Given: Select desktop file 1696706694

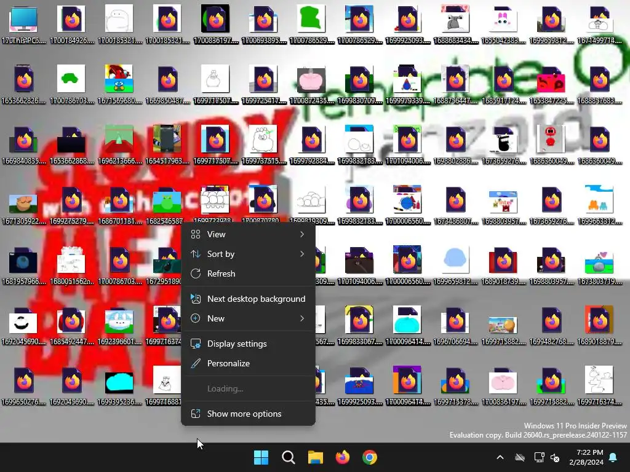Looking at the screenshot, I should point(456,326).
